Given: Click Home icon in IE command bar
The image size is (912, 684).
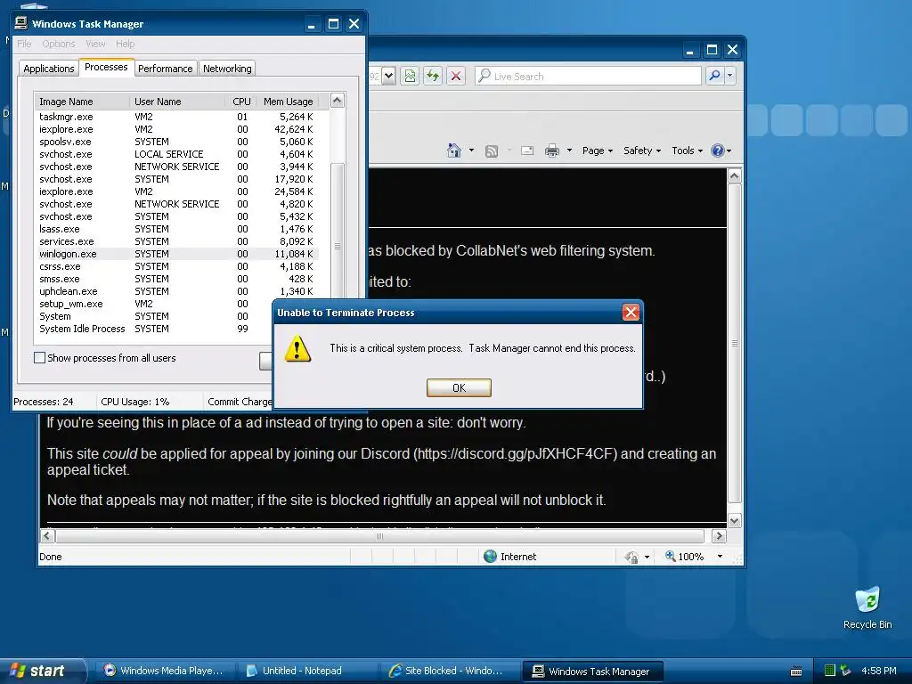Looking at the screenshot, I should point(453,151).
